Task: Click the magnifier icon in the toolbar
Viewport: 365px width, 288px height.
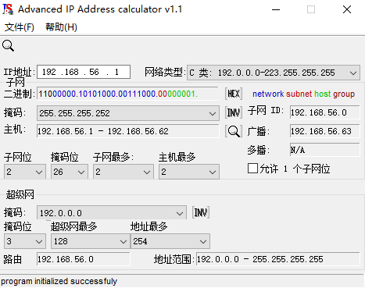Action: 8,46
